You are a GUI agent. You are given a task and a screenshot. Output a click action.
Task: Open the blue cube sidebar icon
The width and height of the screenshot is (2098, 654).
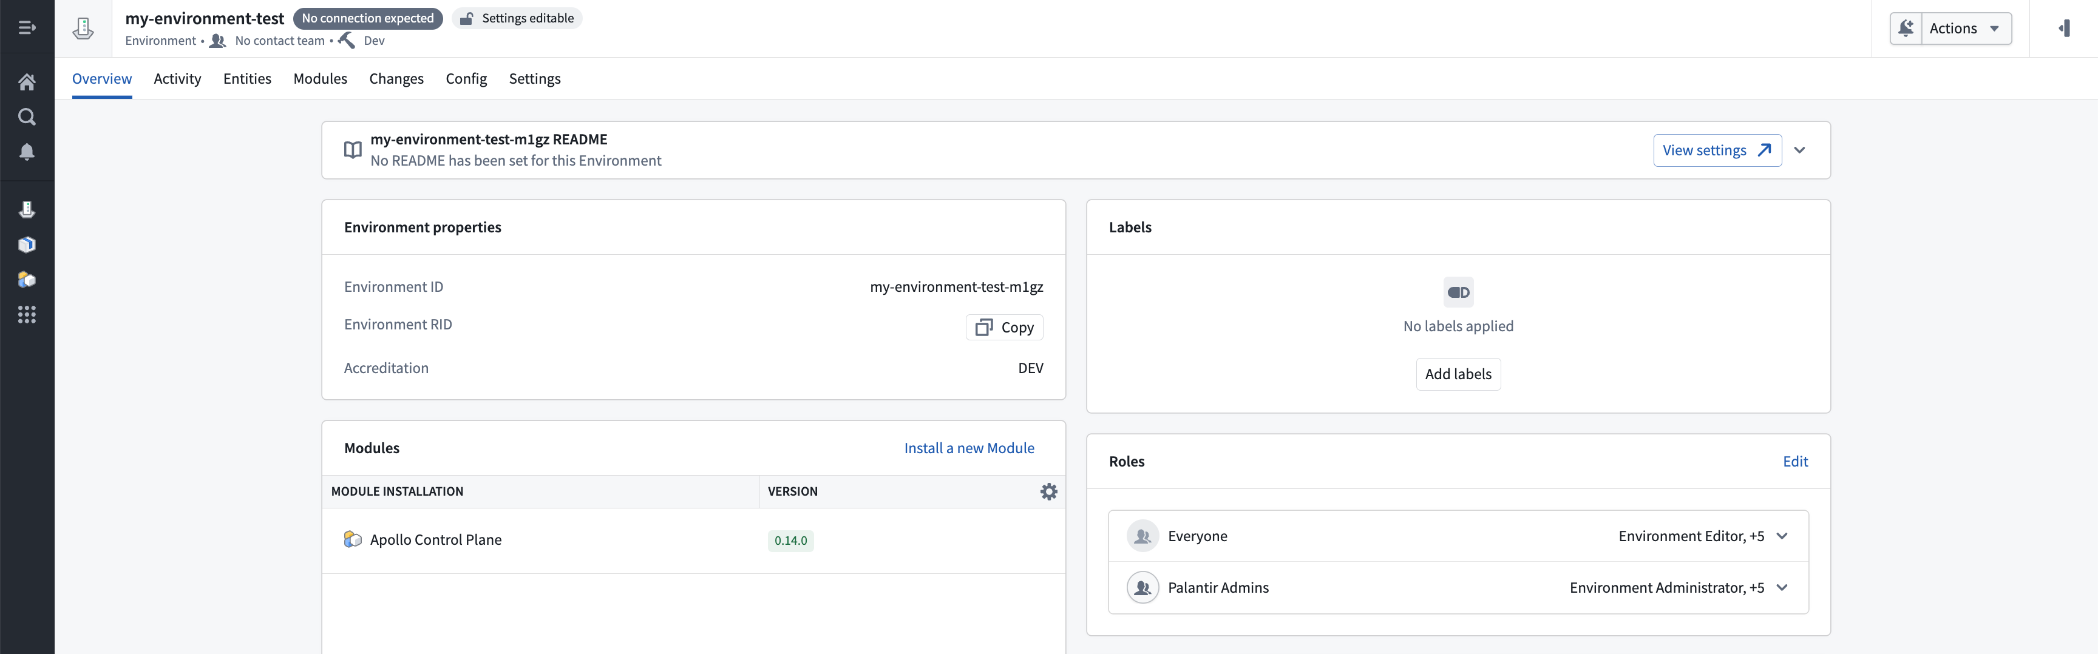click(x=27, y=245)
